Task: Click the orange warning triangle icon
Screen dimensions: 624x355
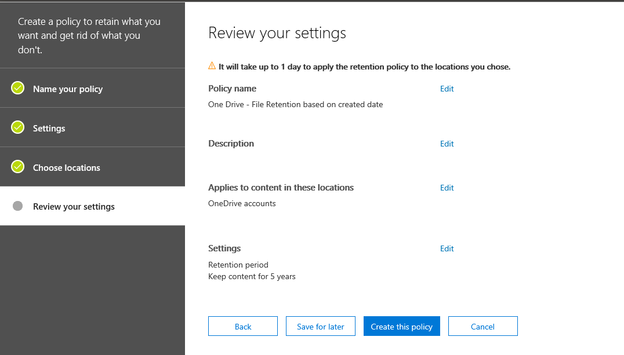Action: tap(212, 66)
